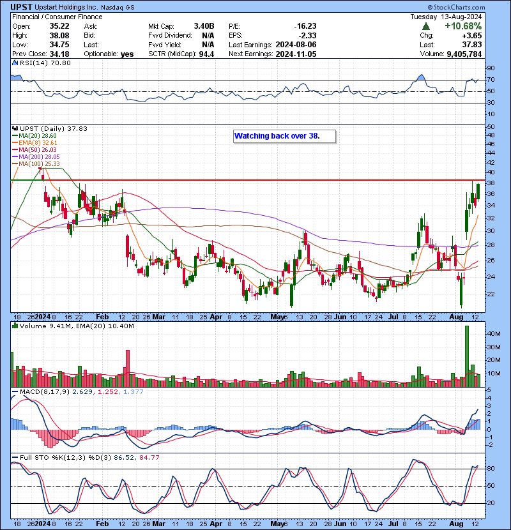Click the volume bars icon beside Volume label

coord(15,326)
